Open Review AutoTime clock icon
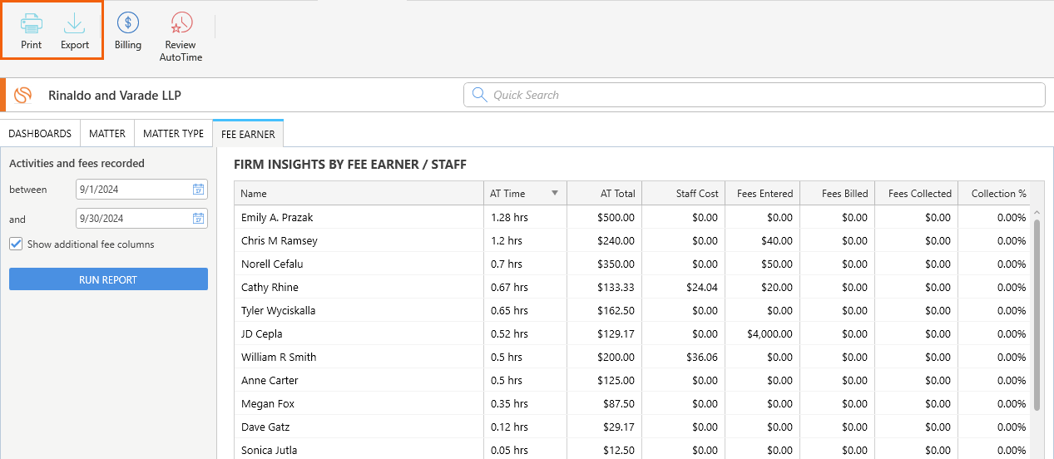Screen dimensions: 1054x459 coord(181,22)
